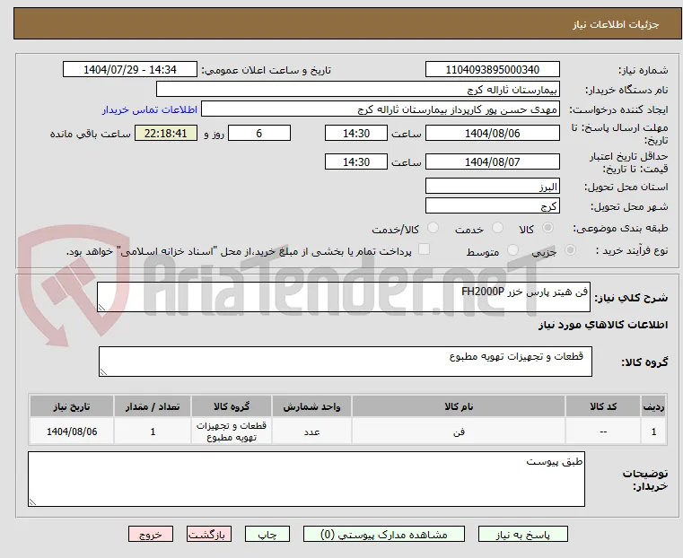Click the بازگشت back button
The image size is (683, 558).
(209, 534)
